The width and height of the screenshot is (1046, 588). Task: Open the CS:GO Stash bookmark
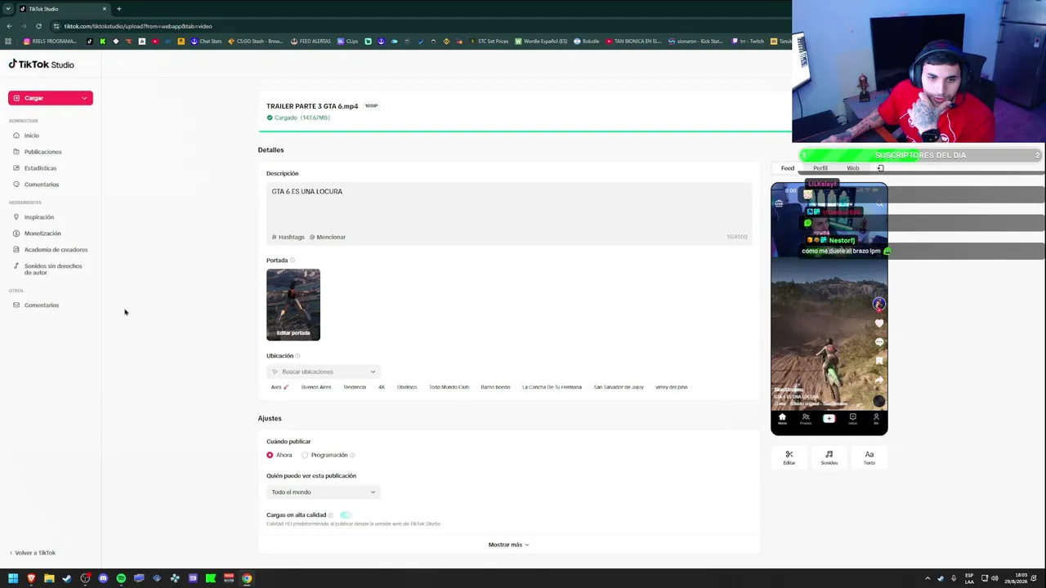click(256, 42)
